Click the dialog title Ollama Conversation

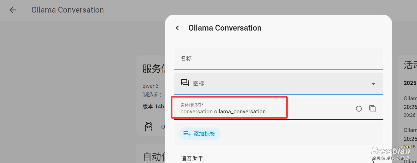point(225,28)
